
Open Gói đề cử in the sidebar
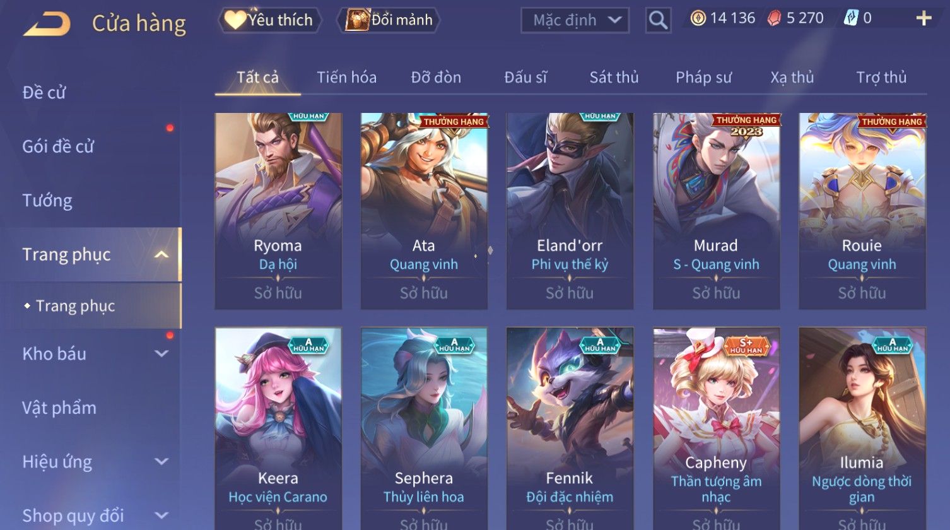pyautogui.click(x=58, y=146)
